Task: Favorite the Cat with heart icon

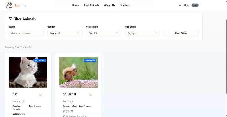Action: [x=40, y=95]
